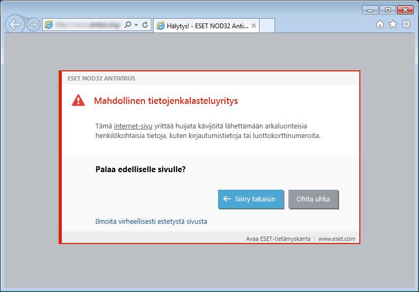Click the Internet Explorer icon in address bar
Viewport: 419px width, 292px height.
coord(49,25)
